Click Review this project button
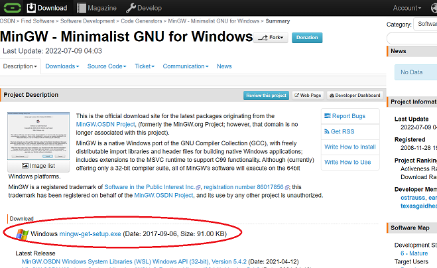The height and width of the screenshot is (268, 437). click(266, 96)
